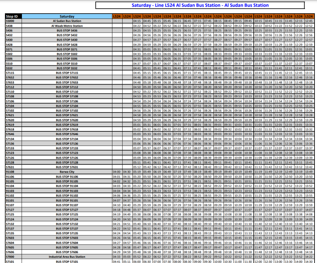Click the BUS STOP 57115 name cell

[67, 73]
